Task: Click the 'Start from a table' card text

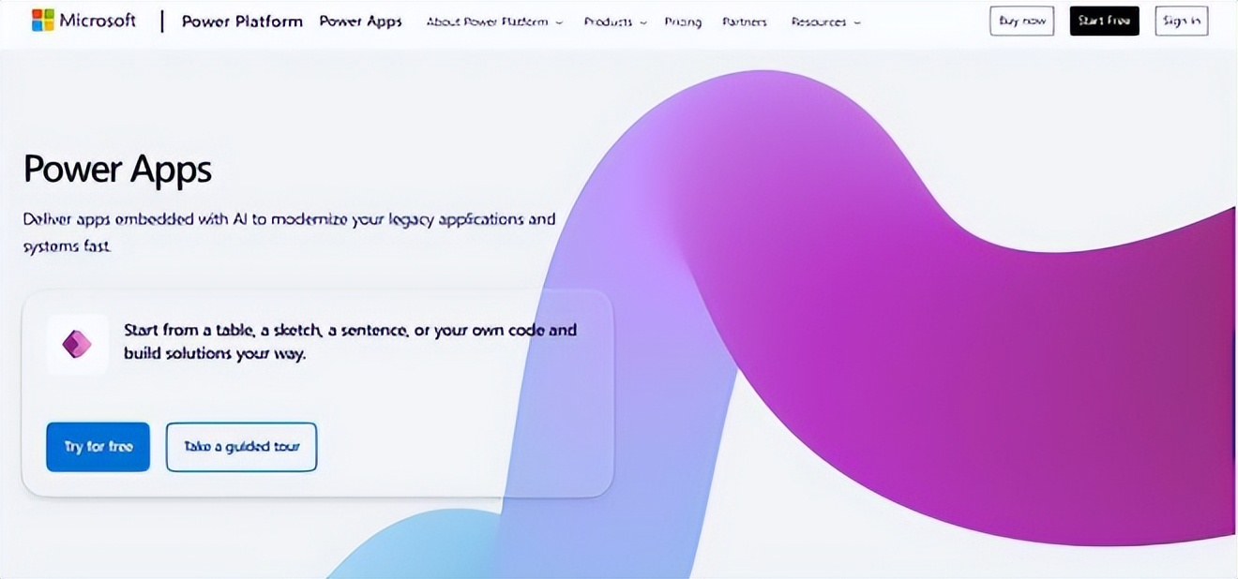Action: coord(350,342)
